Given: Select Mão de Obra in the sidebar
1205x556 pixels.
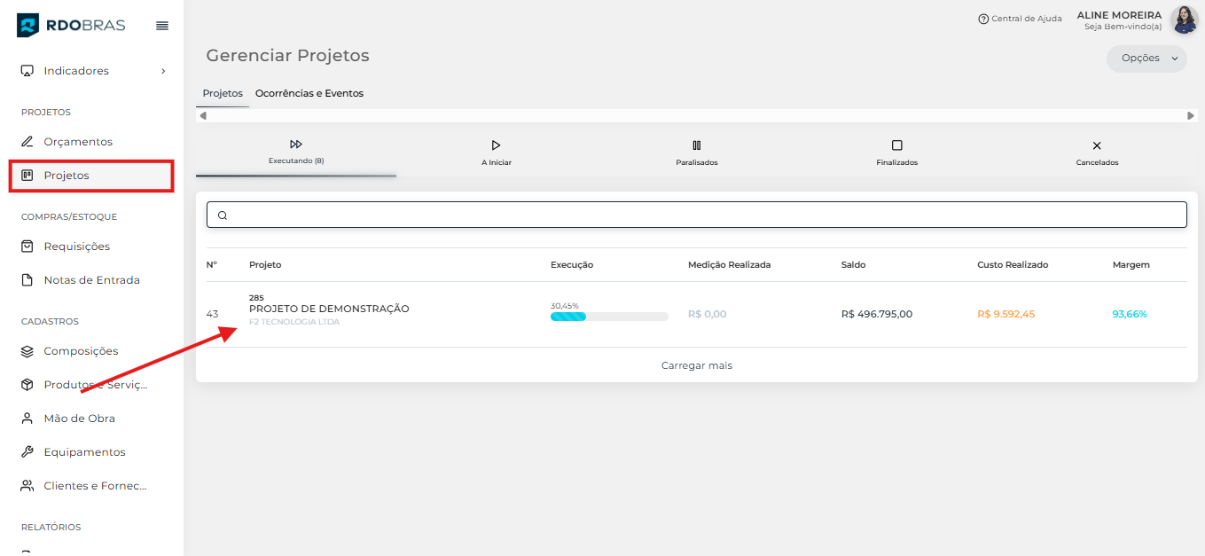Looking at the screenshot, I should pos(79,419).
